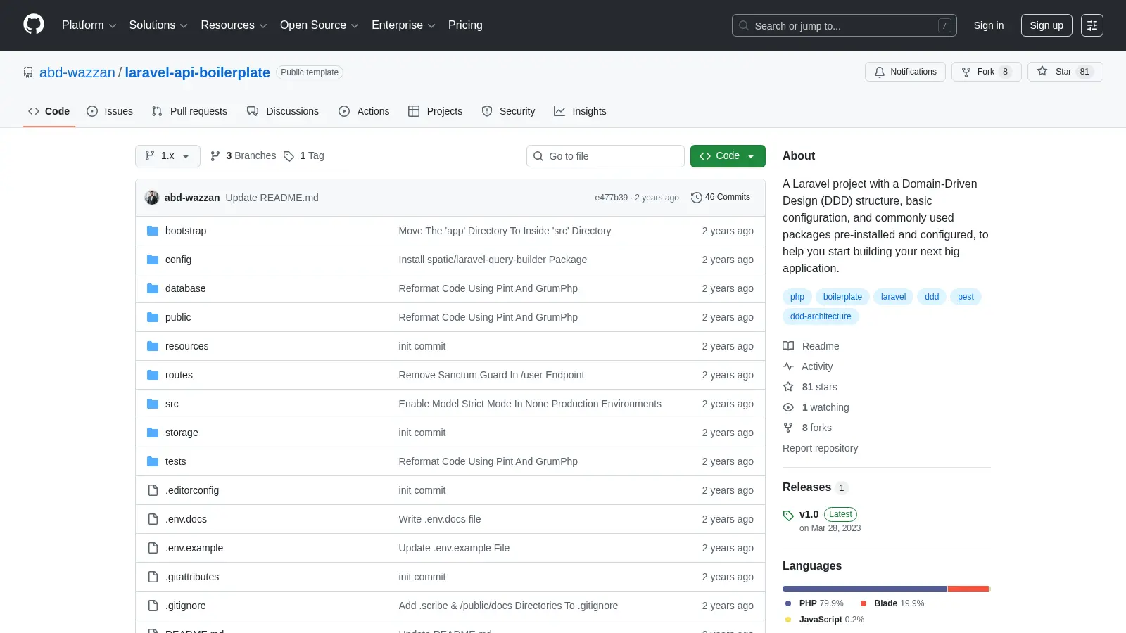
Task: Open the abd-wazzan owner link
Action: (x=77, y=72)
